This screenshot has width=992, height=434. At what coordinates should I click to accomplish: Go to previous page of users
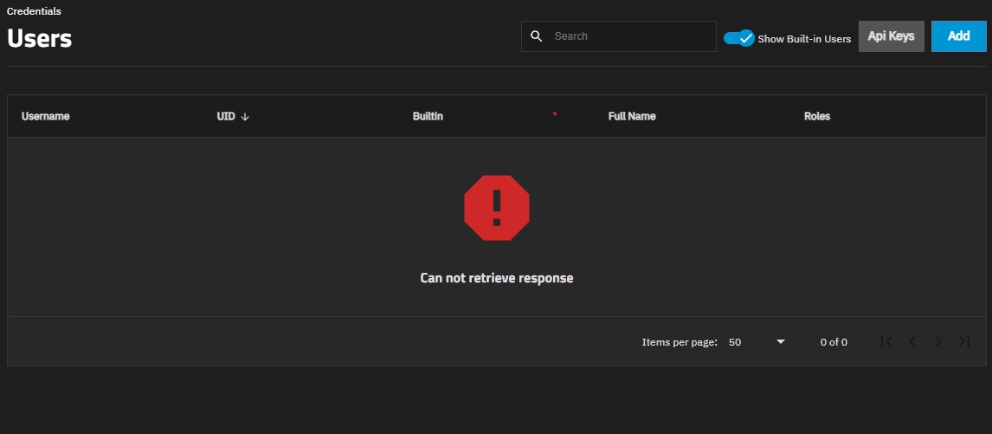point(912,341)
